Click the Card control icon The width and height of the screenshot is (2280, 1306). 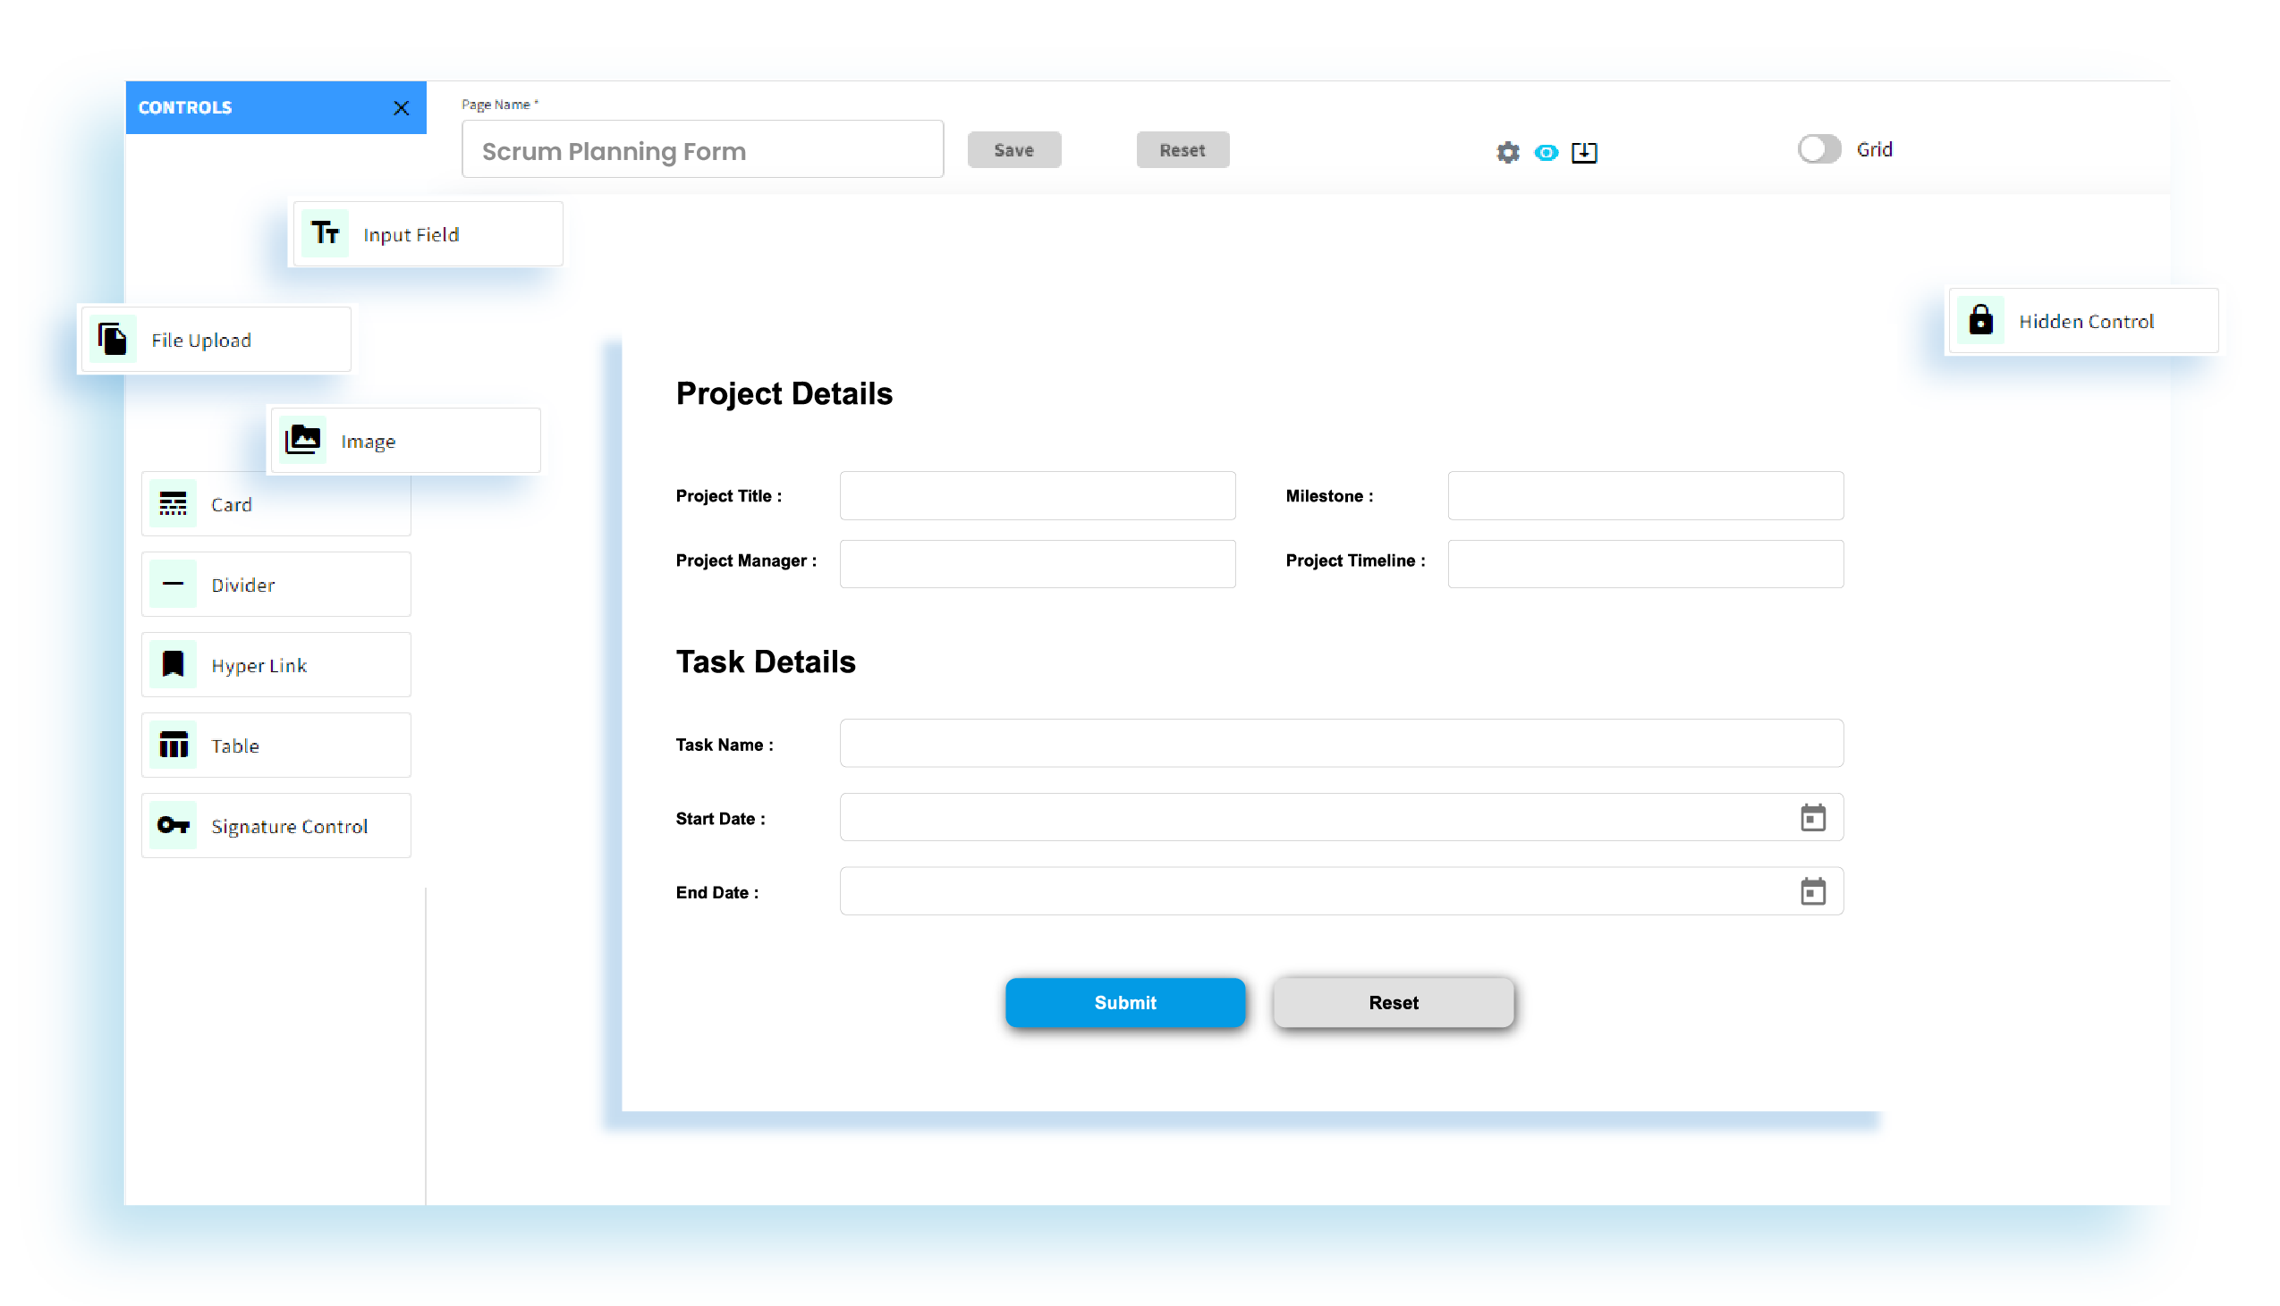(174, 503)
